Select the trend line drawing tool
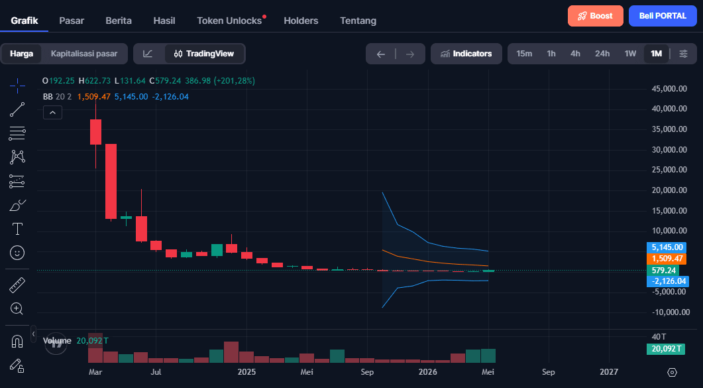 [x=17, y=109]
